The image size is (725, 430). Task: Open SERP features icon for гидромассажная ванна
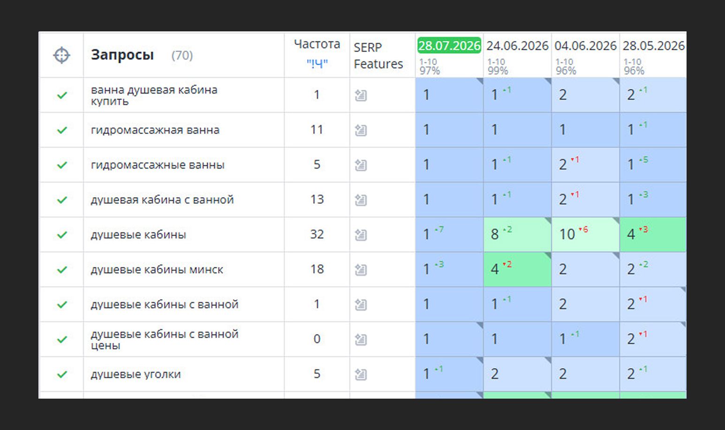point(361,130)
